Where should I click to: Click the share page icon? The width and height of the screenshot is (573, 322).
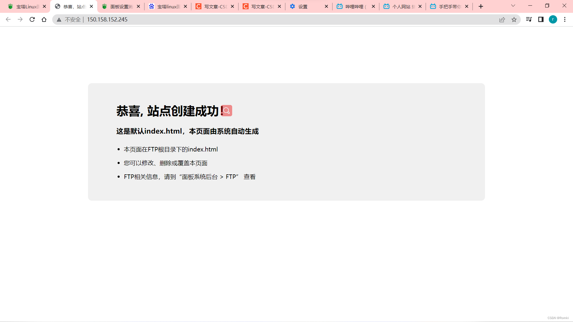click(x=502, y=19)
